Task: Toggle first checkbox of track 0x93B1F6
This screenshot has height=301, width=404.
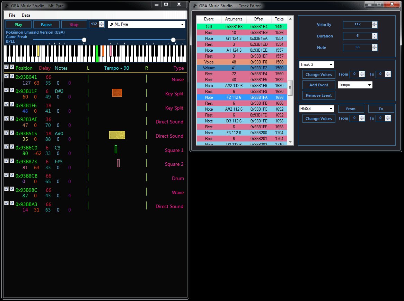Action: [x=7, y=104]
